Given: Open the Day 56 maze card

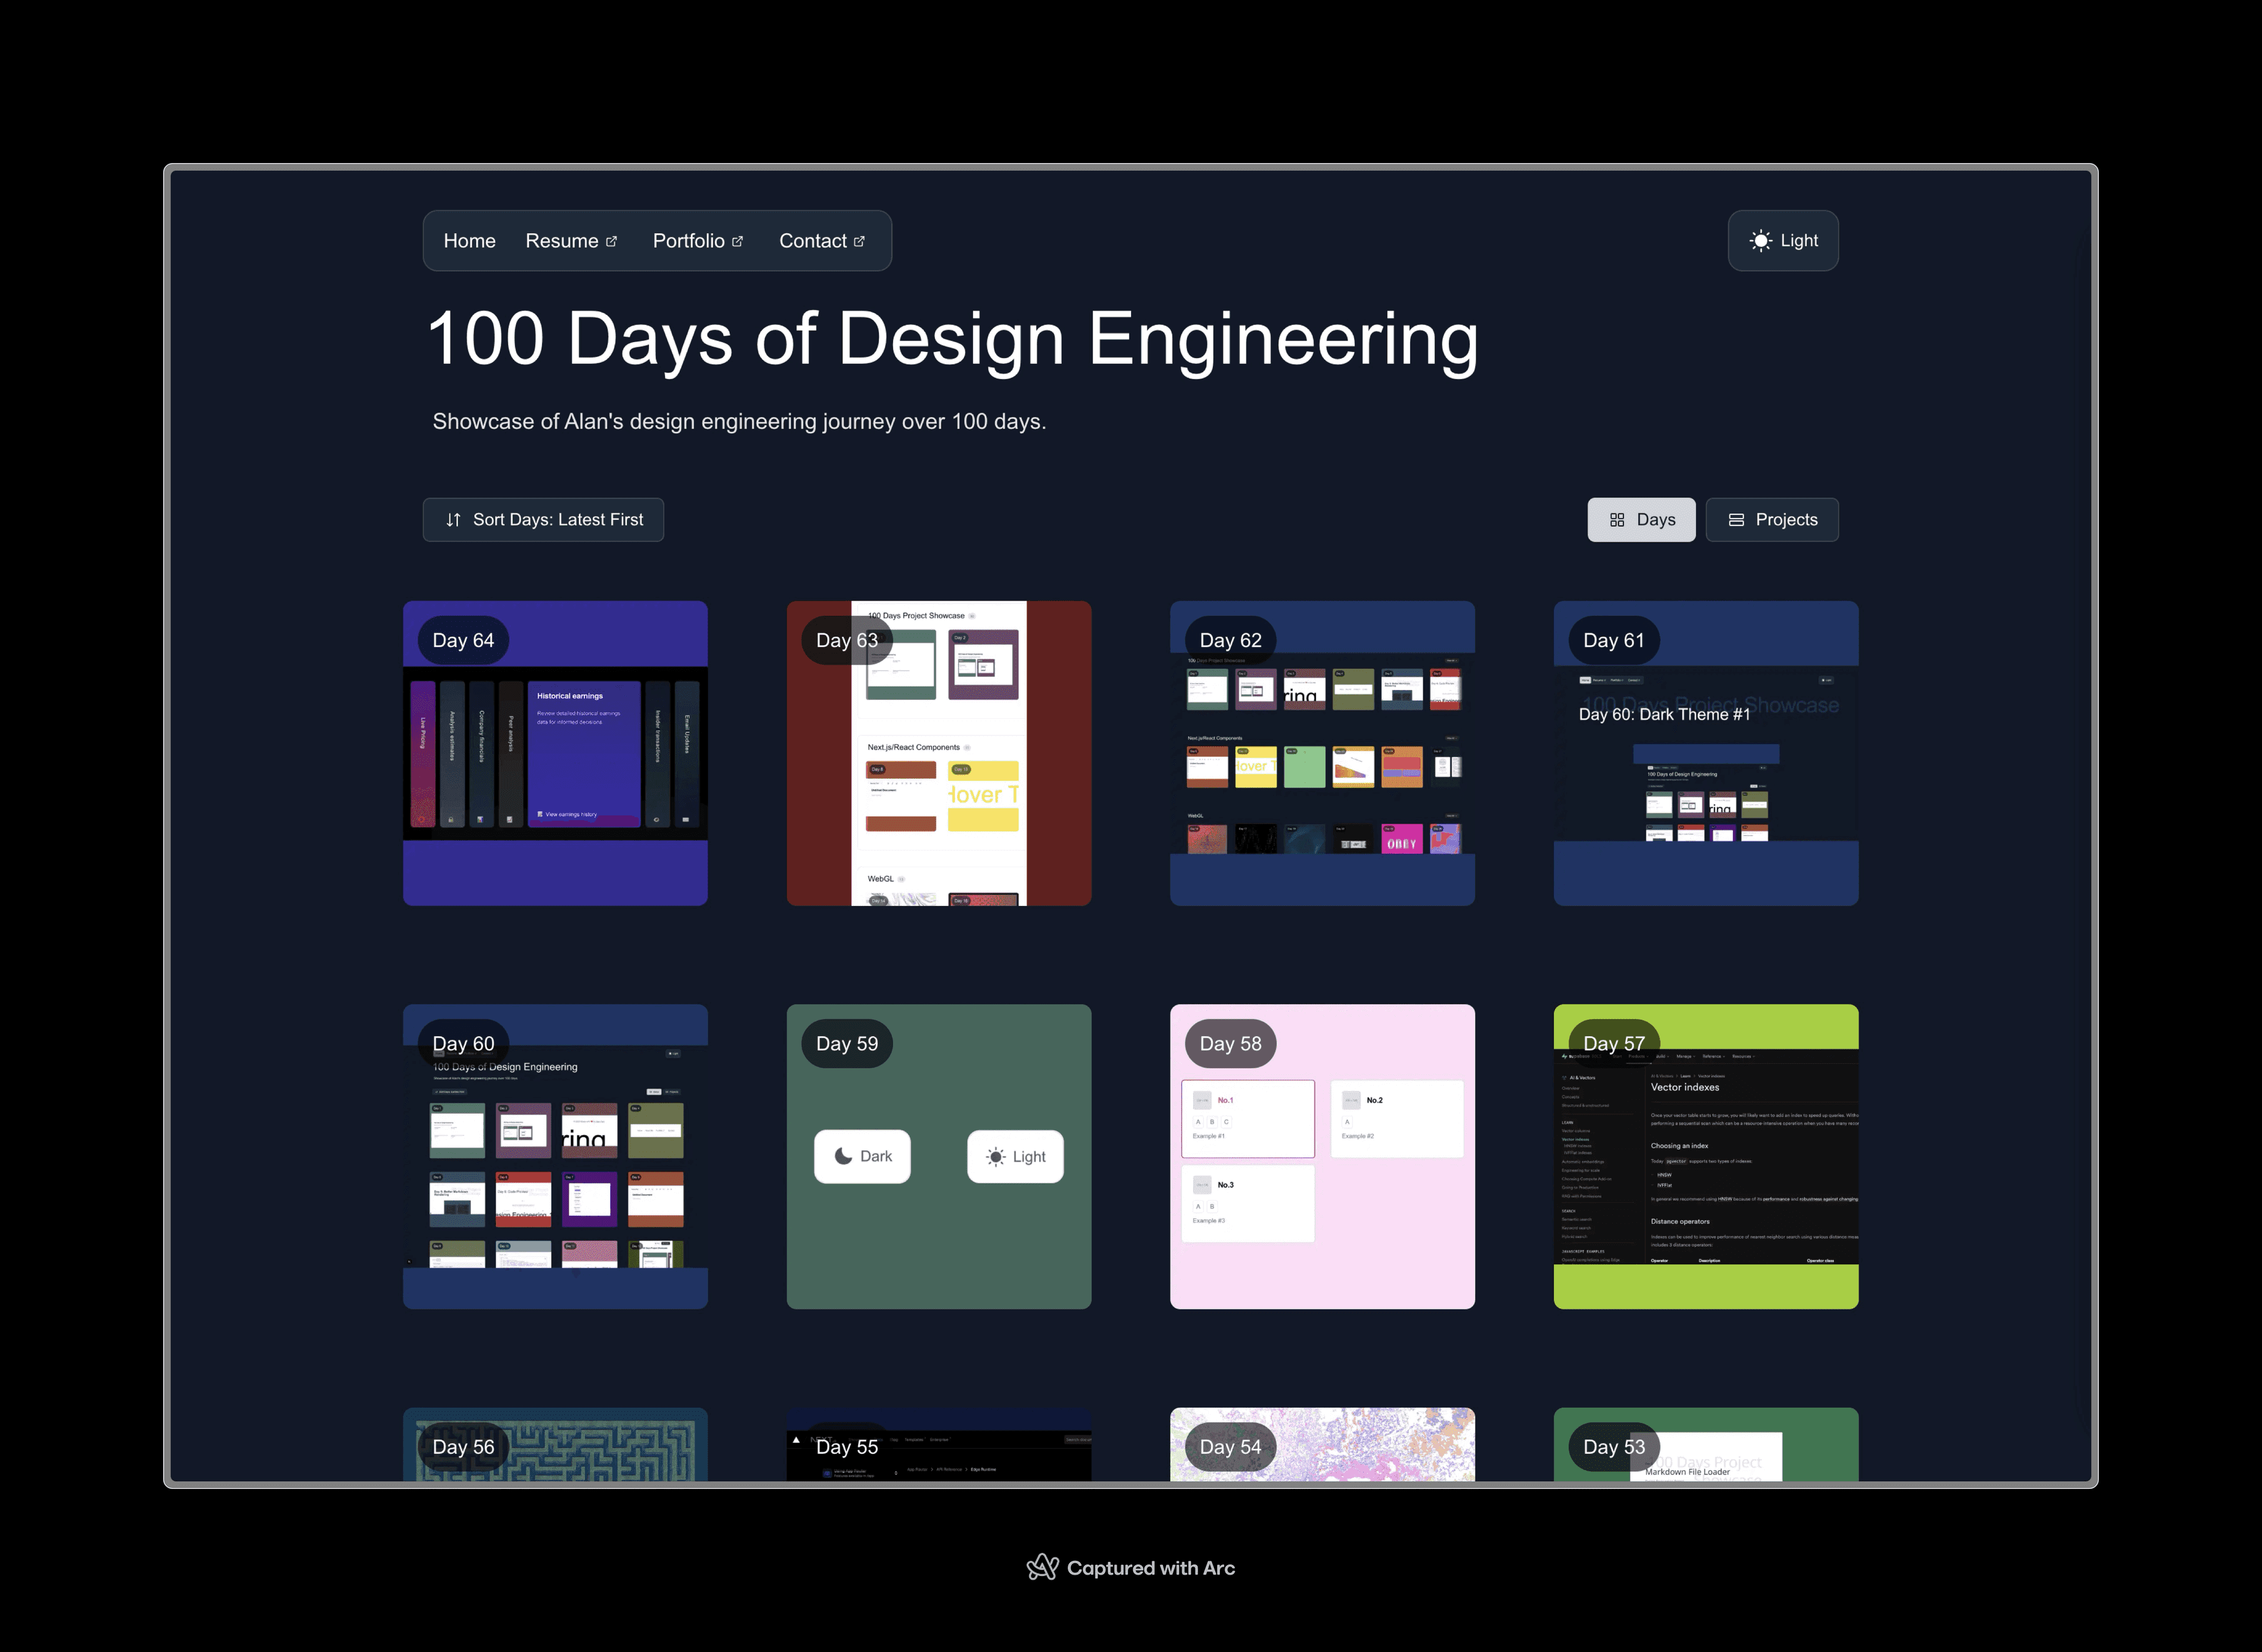Looking at the screenshot, I should 555,1445.
